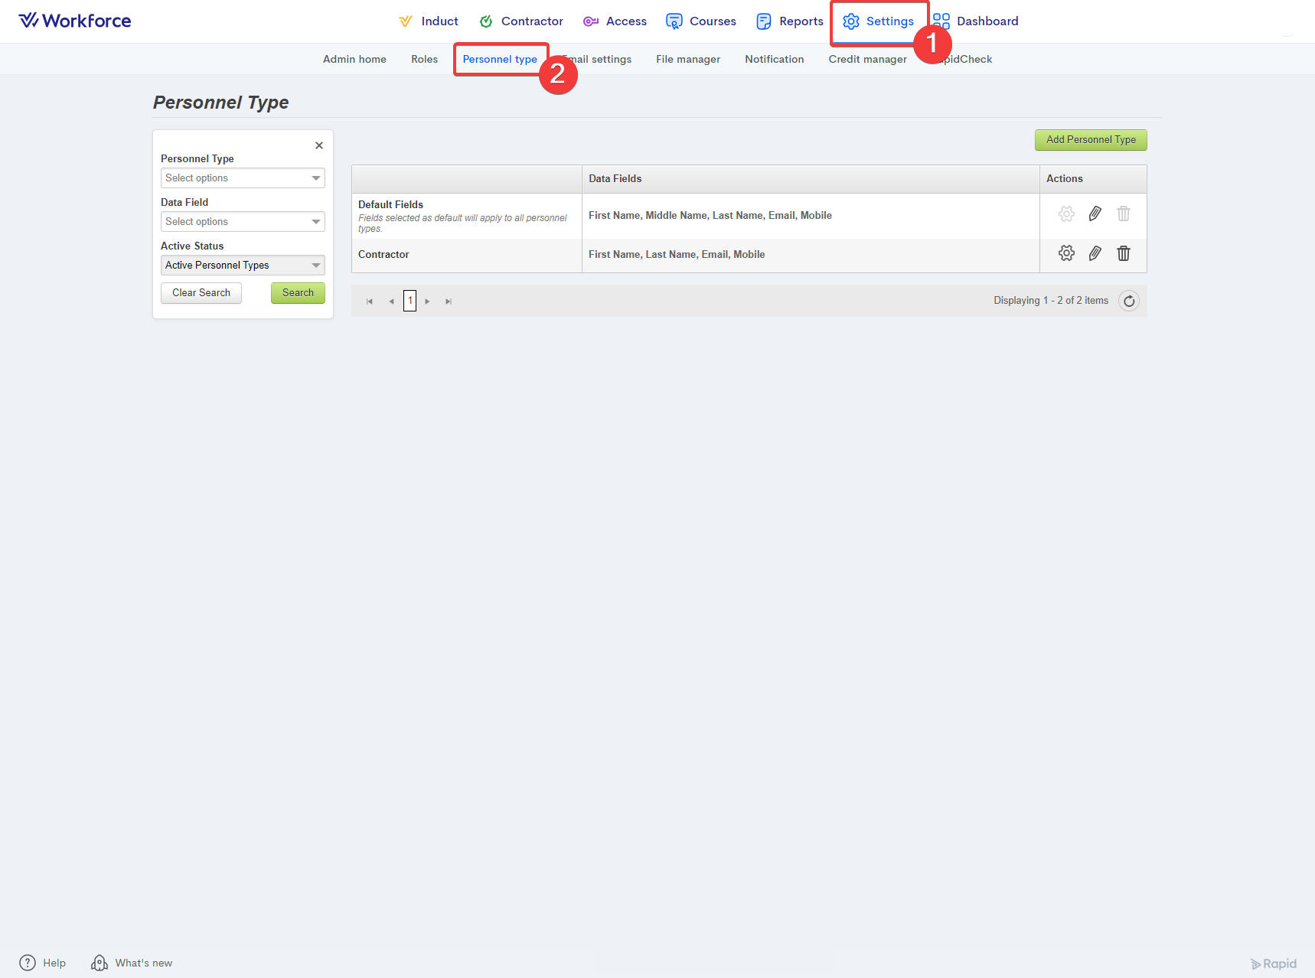1315x978 pixels.
Task: Open the Personnel Type select options dropdown
Action: tap(243, 178)
